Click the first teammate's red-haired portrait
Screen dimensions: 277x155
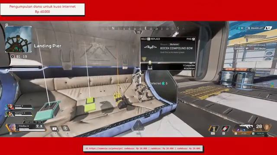pos(10,107)
